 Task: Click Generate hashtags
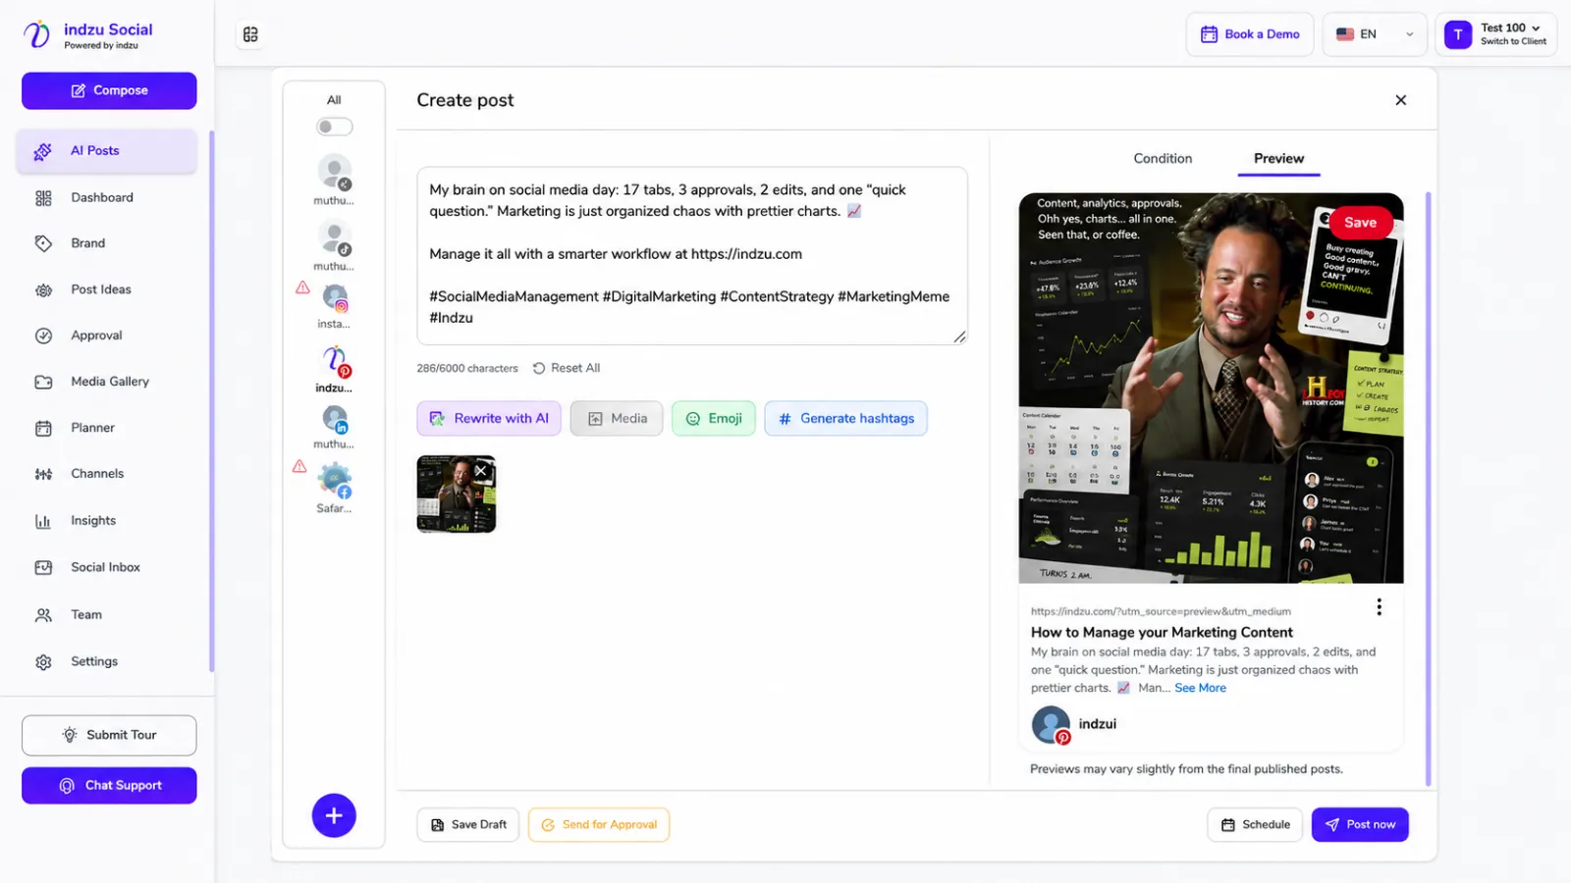(x=845, y=419)
